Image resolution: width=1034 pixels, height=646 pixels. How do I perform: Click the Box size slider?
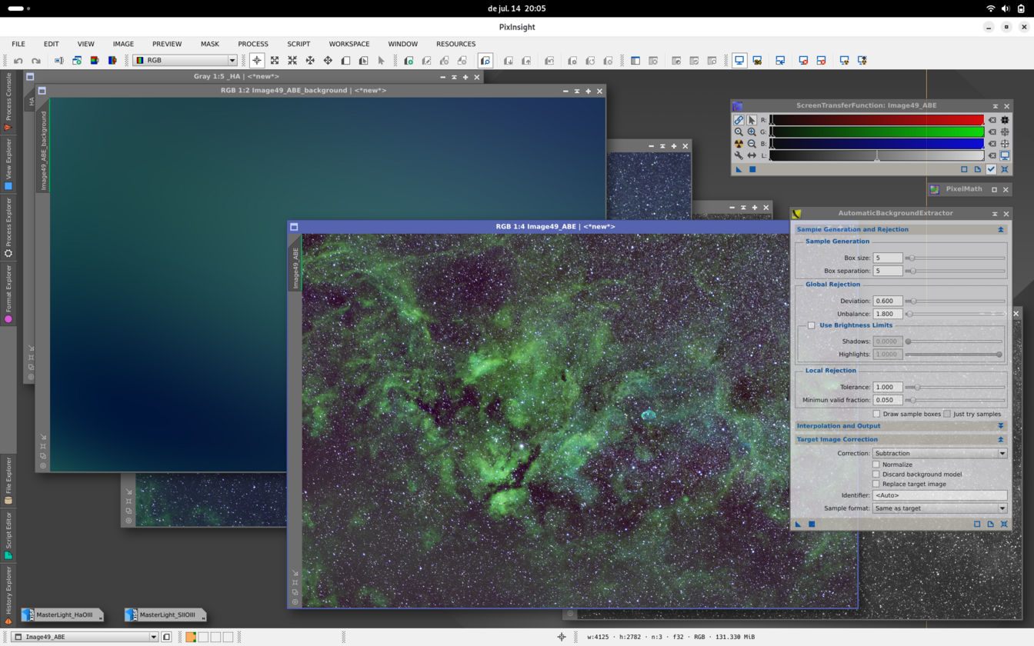tap(956, 258)
